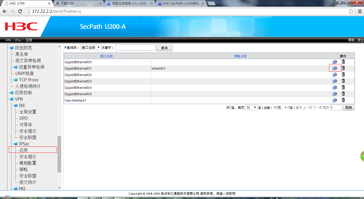Click delete trash icon for GigabitEthernet0/1
The image size is (364, 199).
point(343,68)
